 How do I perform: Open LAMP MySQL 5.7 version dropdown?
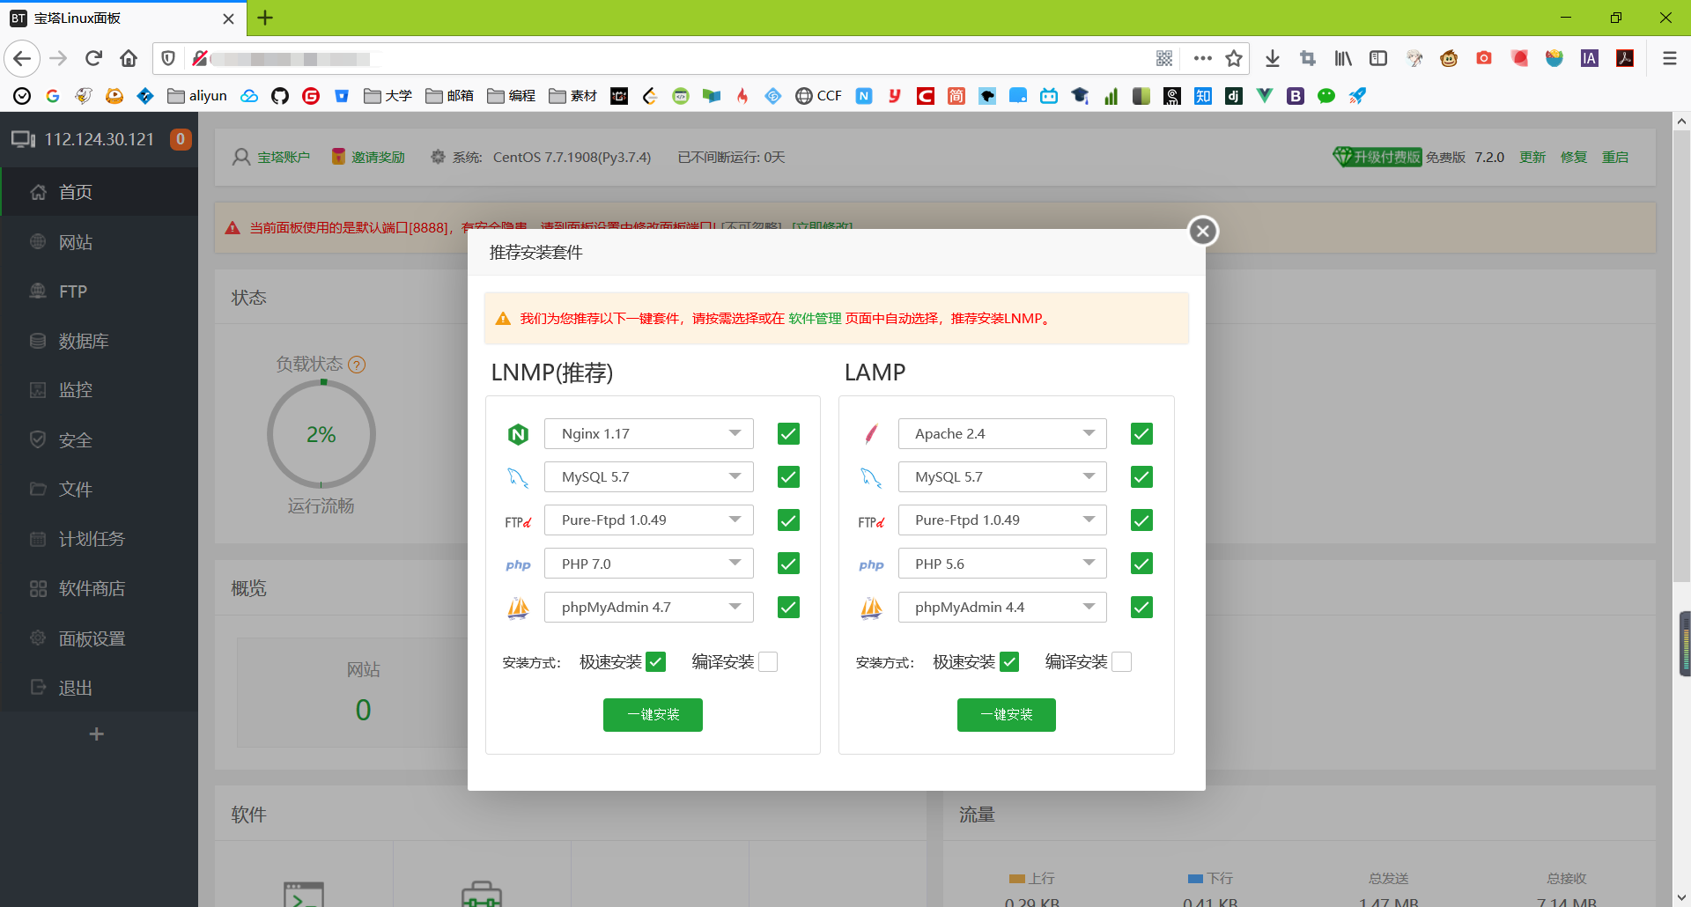point(1002,477)
